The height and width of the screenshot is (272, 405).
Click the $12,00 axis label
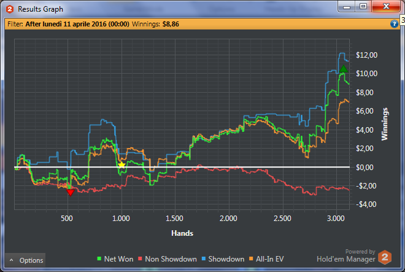point(366,55)
